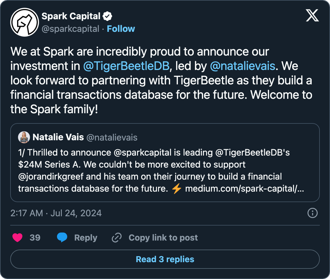Screen dimensions: 330x279
Task: Click the 39 likes count
Action: click(x=35, y=238)
